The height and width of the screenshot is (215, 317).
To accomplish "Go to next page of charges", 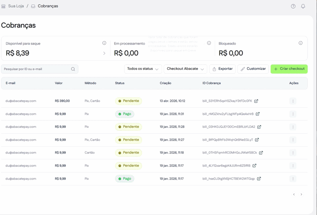I will pyautogui.click(x=302, y=194).
